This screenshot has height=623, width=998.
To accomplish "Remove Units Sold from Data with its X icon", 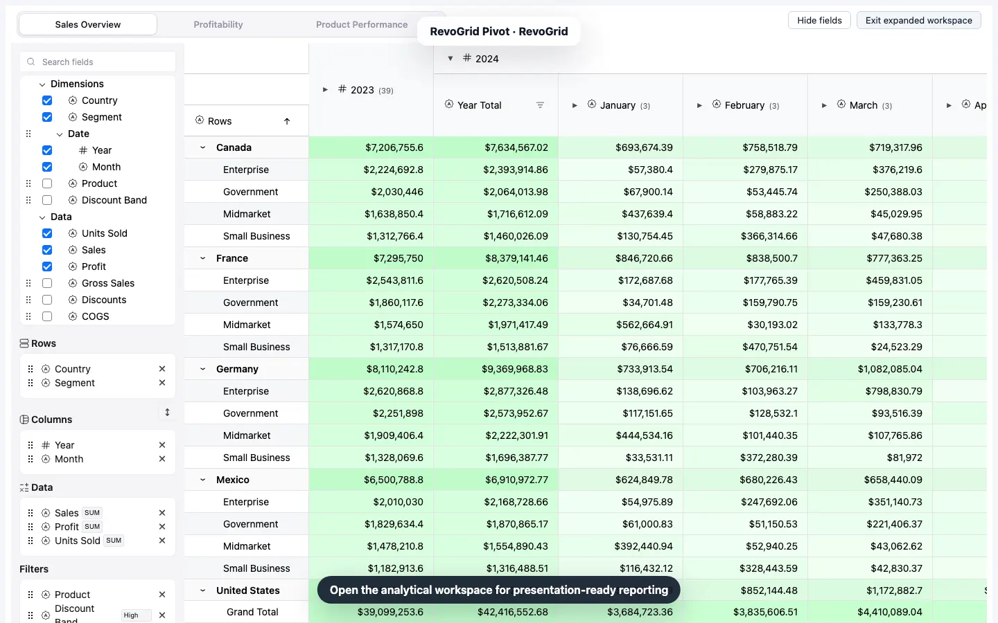I will pyautogui.click(x=162, y=541).
